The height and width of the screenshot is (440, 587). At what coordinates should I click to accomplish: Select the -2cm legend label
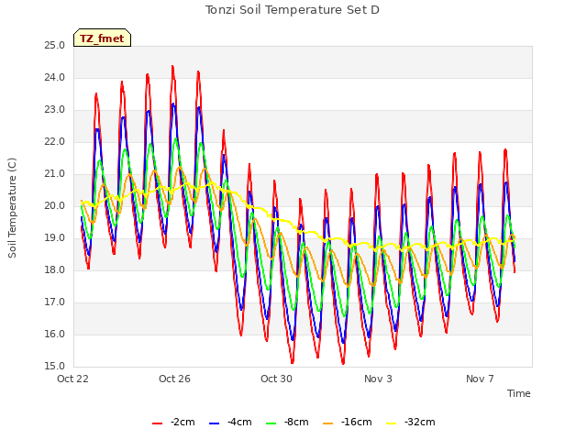[183, 422]
